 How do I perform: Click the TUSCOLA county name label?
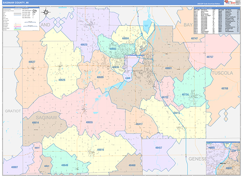point(222,73)
